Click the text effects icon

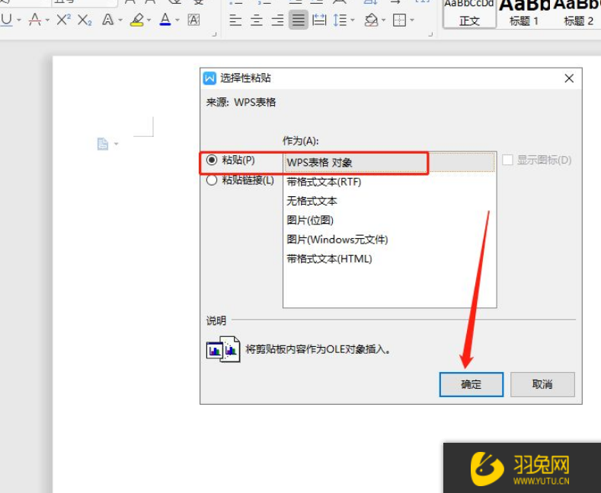coord(107,19)
